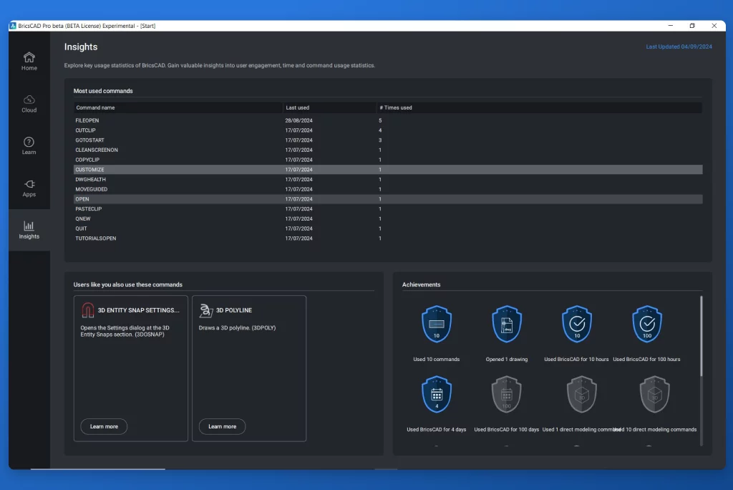Click the Achievements panel vertical scrollbar
This screenshot has height=490, width=733.
[x=701, y=335]
